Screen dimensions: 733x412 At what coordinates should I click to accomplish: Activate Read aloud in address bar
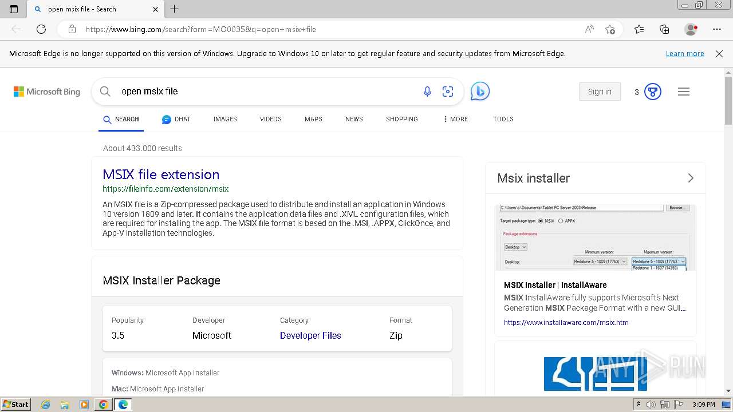tap(589, 29)
